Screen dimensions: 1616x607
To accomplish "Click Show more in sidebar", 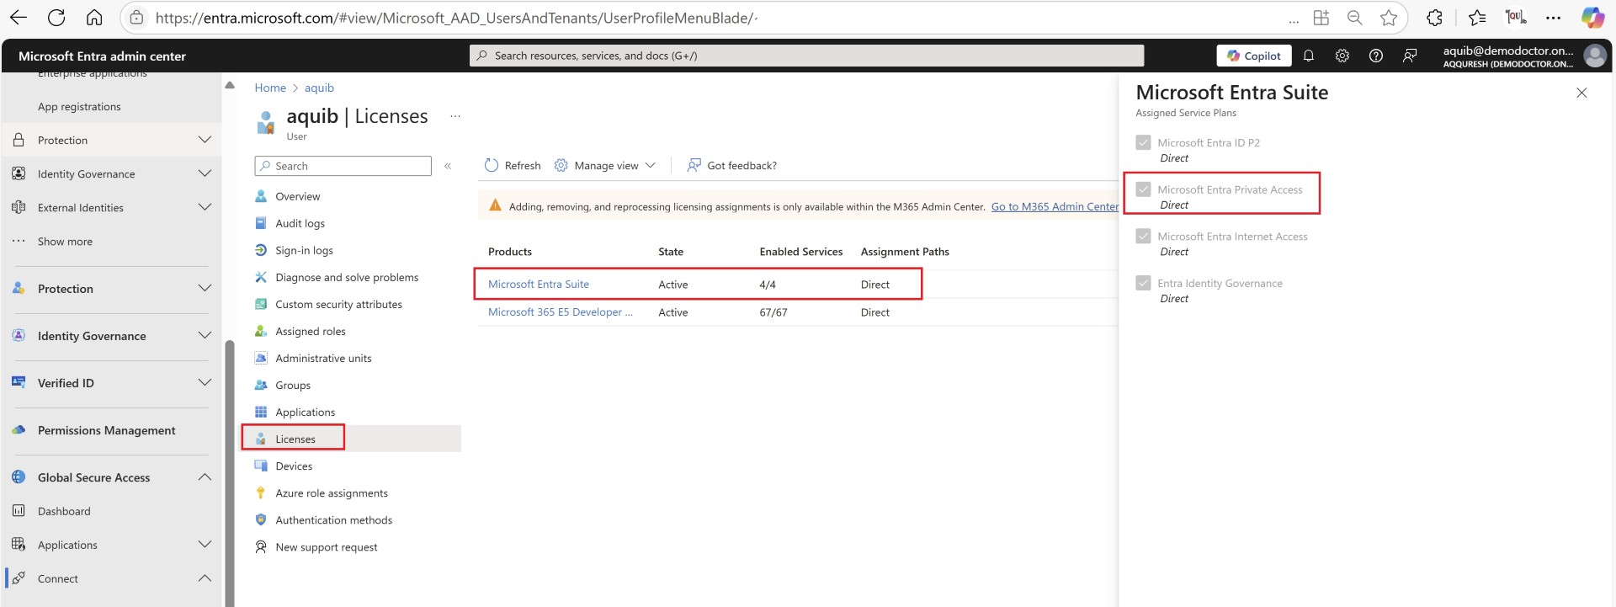I will (65, 241).
